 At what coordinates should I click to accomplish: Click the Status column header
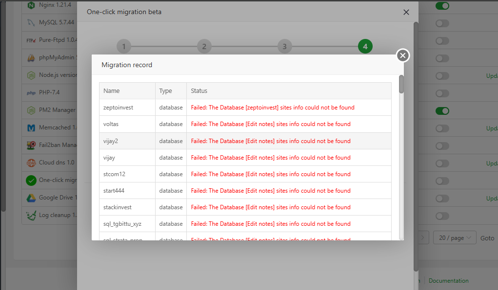(x=199, y=91)
